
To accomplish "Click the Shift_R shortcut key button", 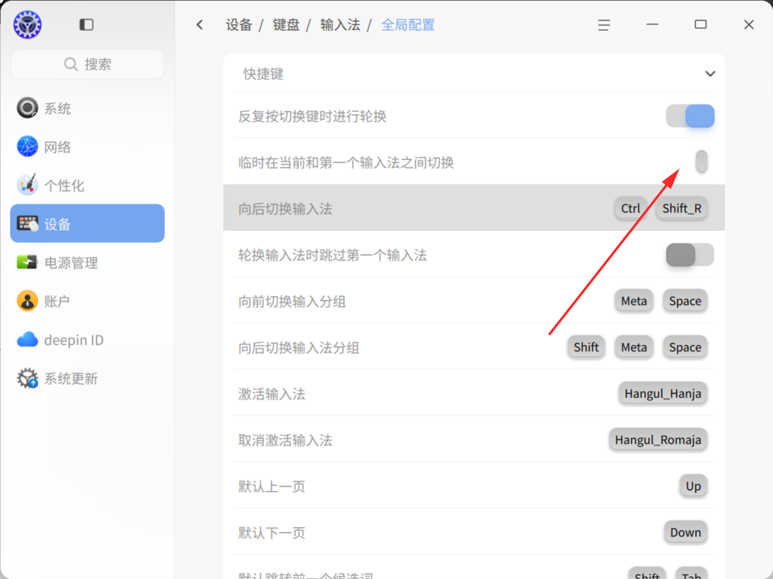I will (682, 208).
